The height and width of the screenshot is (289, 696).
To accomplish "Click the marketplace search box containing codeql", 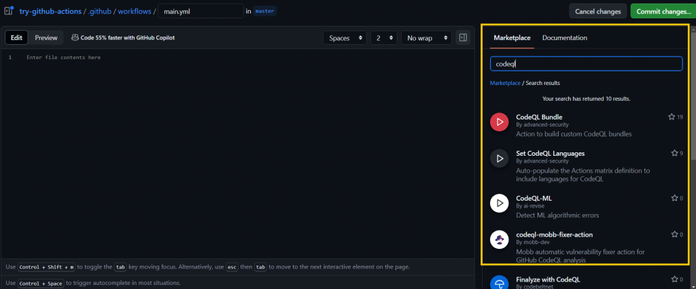I will click(x=586, y=63).
